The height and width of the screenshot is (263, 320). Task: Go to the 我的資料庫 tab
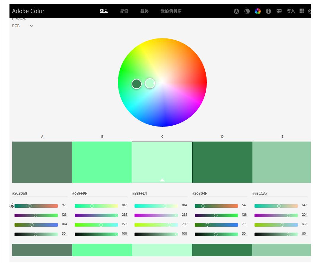point(171,11)
